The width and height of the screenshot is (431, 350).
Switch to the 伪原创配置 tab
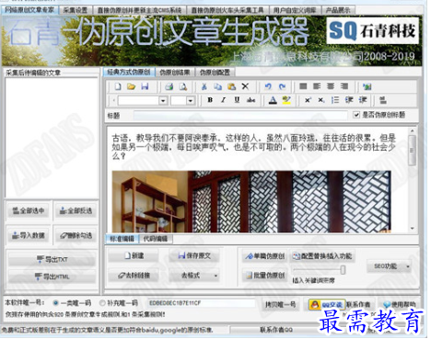click(x=215, y=73)
